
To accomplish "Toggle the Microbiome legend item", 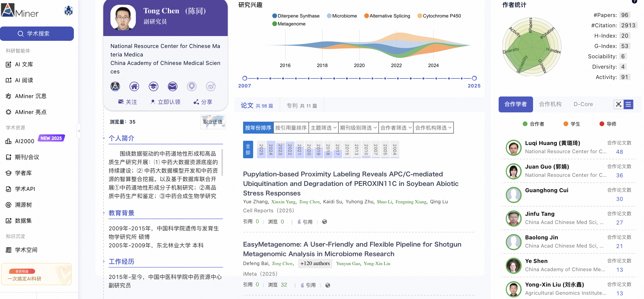I will pyautogui.click(x=342, y=16).
